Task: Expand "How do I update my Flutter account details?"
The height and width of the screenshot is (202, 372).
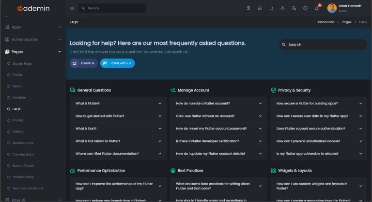Action: click(218, 154)
